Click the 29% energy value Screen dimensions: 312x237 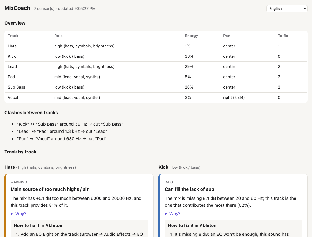(x=189, y=67)
